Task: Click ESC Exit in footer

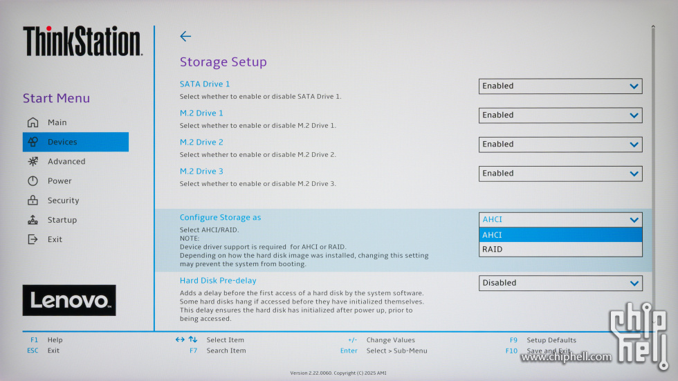Action: (43, 351)
